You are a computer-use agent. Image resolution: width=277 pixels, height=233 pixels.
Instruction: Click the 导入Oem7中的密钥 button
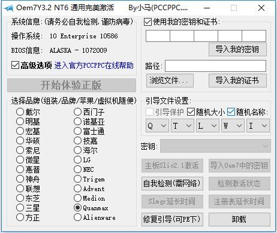(x=239, y=165)
